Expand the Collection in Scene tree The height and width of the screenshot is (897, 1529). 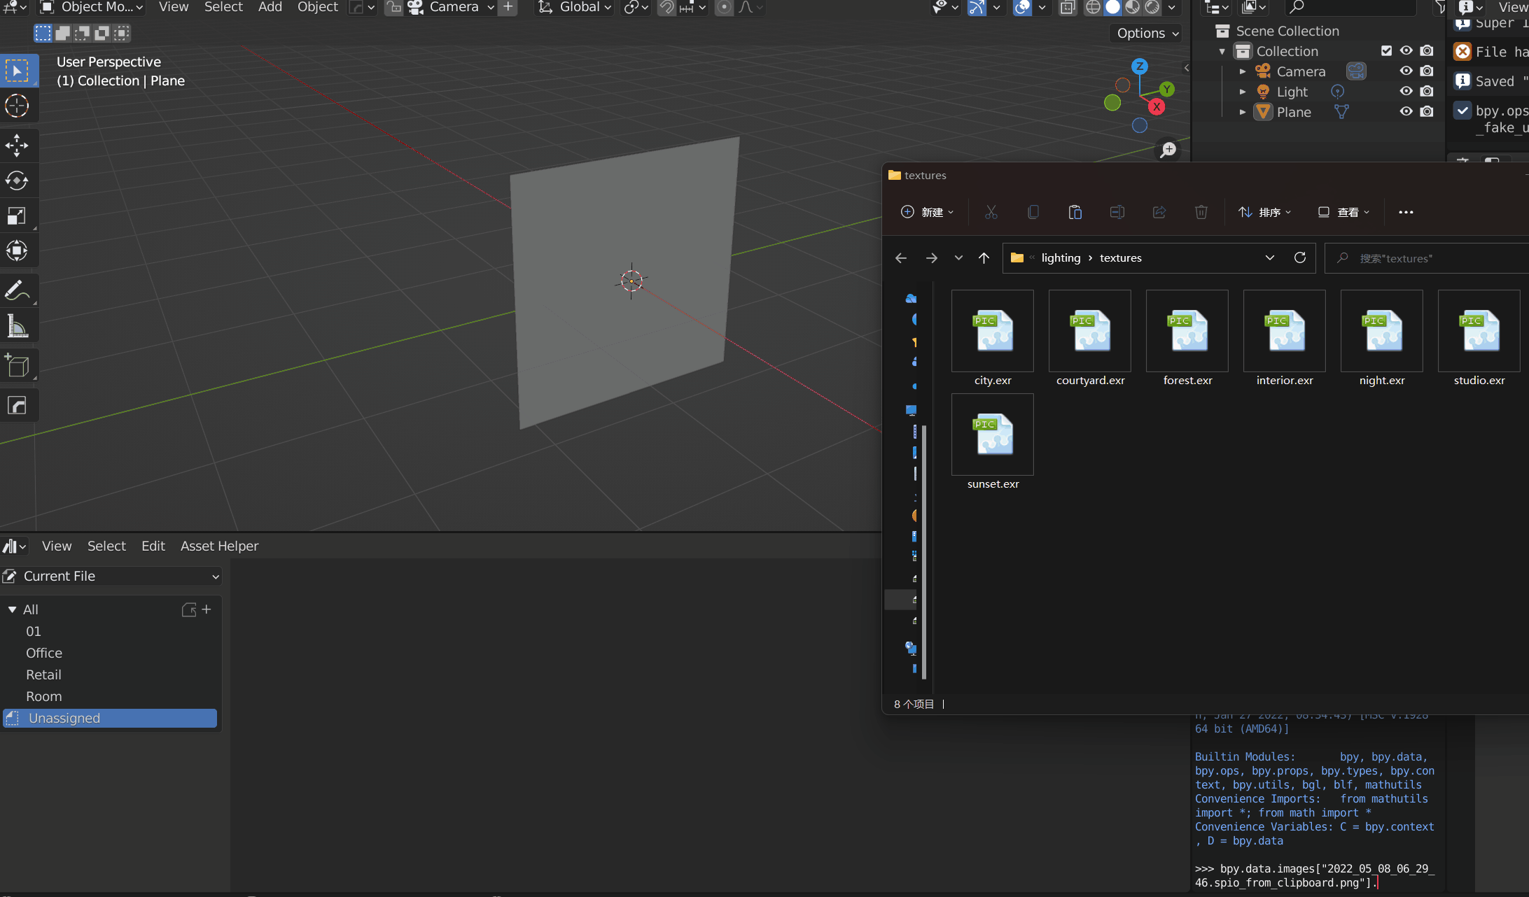(x=1222, y=51)
